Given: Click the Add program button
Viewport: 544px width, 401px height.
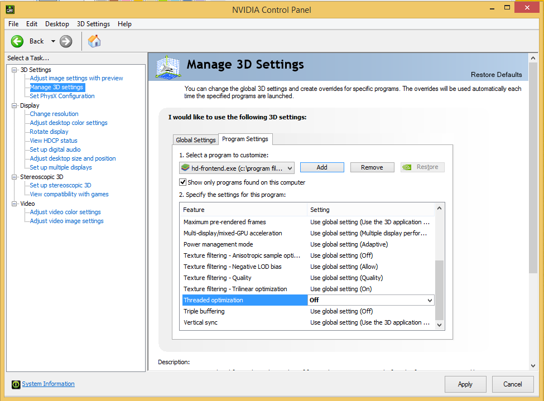Looking at the screenshot, I should (x=322, y=167).
